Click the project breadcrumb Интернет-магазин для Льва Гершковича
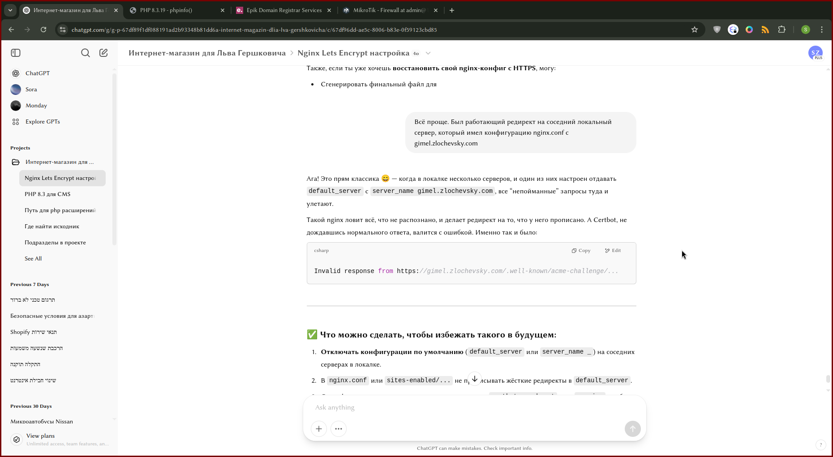This screenshot has height=457, width=833. point(207,53)
